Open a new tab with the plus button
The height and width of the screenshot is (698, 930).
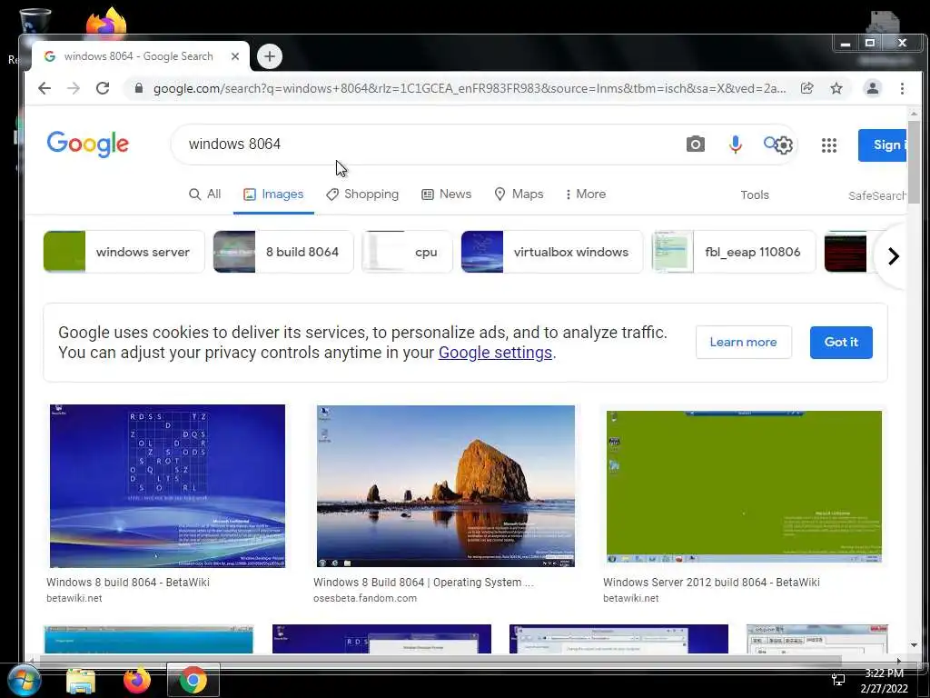point(269,56)
